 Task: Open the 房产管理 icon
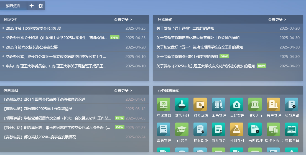pyautogui.click(x=273, y=104)
